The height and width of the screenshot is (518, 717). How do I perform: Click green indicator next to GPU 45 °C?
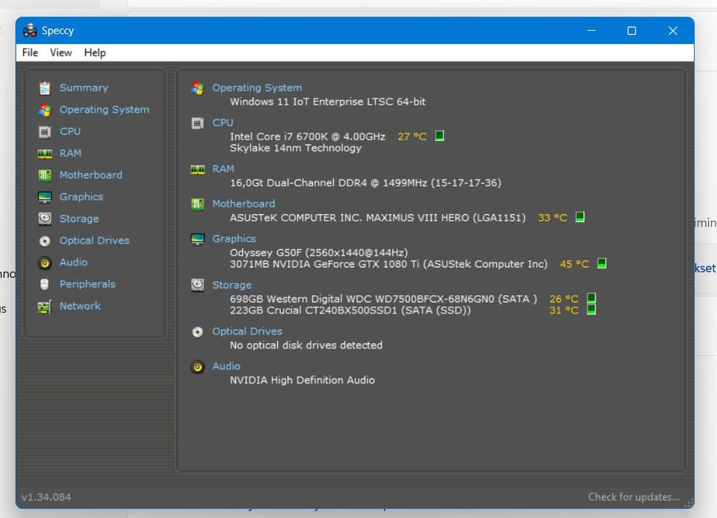click(x=602, y=263)
